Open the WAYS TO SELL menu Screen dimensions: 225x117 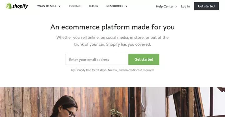49,6
